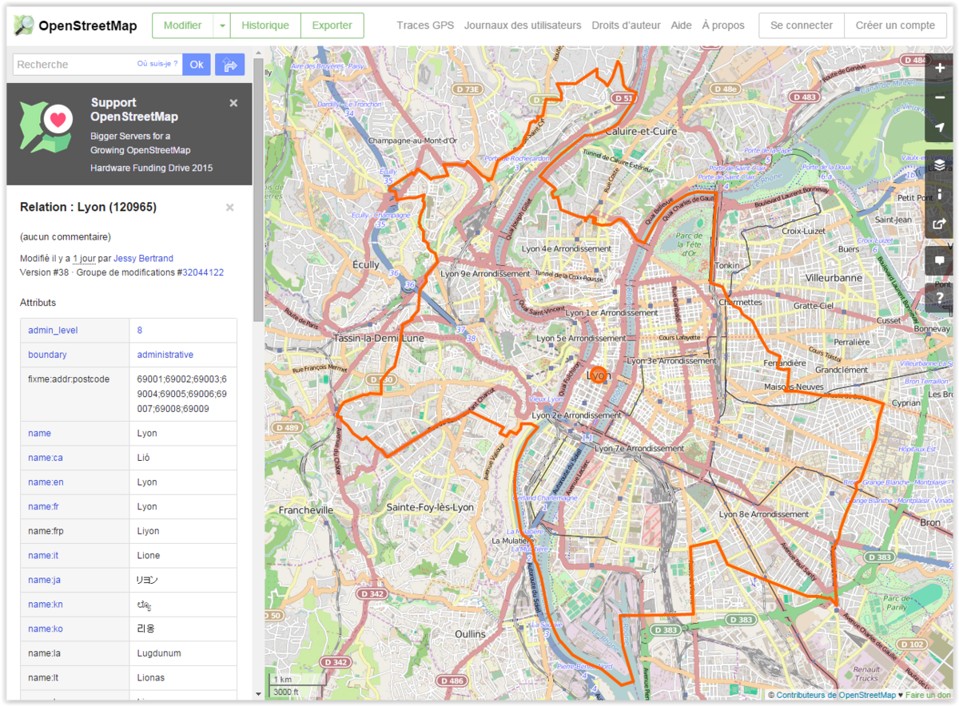Open the Historique tab
959x706 pixels.
(x=265, y=26)
